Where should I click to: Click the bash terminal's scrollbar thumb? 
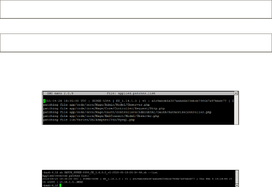tap(237, 177)
